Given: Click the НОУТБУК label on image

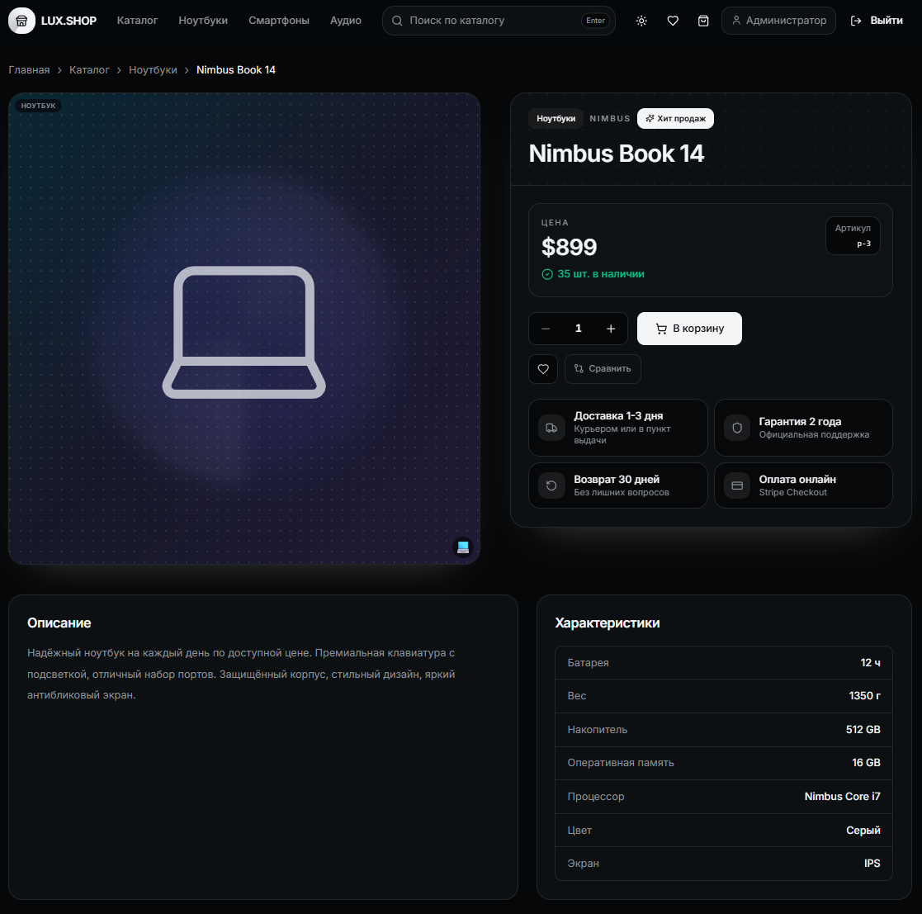Looking at the screenshot, I should [x=38, y=106].
